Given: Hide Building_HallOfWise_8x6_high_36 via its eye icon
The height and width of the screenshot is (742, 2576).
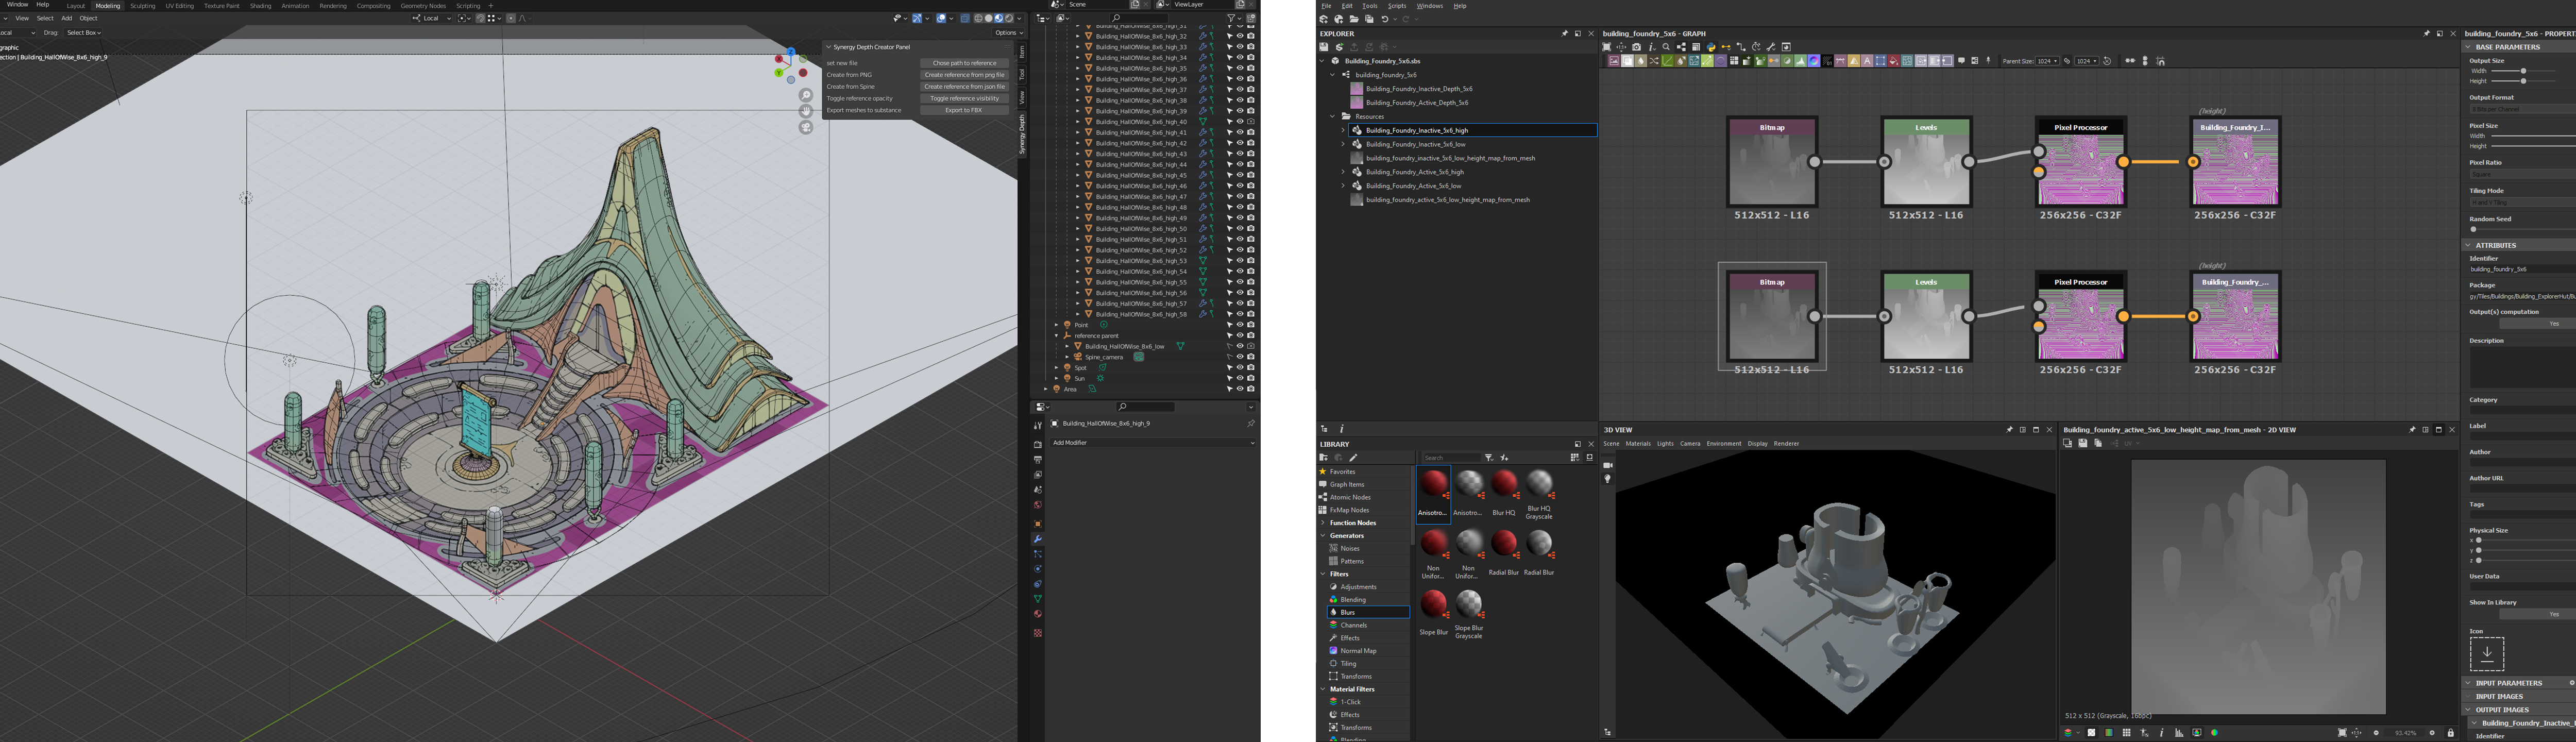Looking at the screenshot, I should [x=1240, y=79].
